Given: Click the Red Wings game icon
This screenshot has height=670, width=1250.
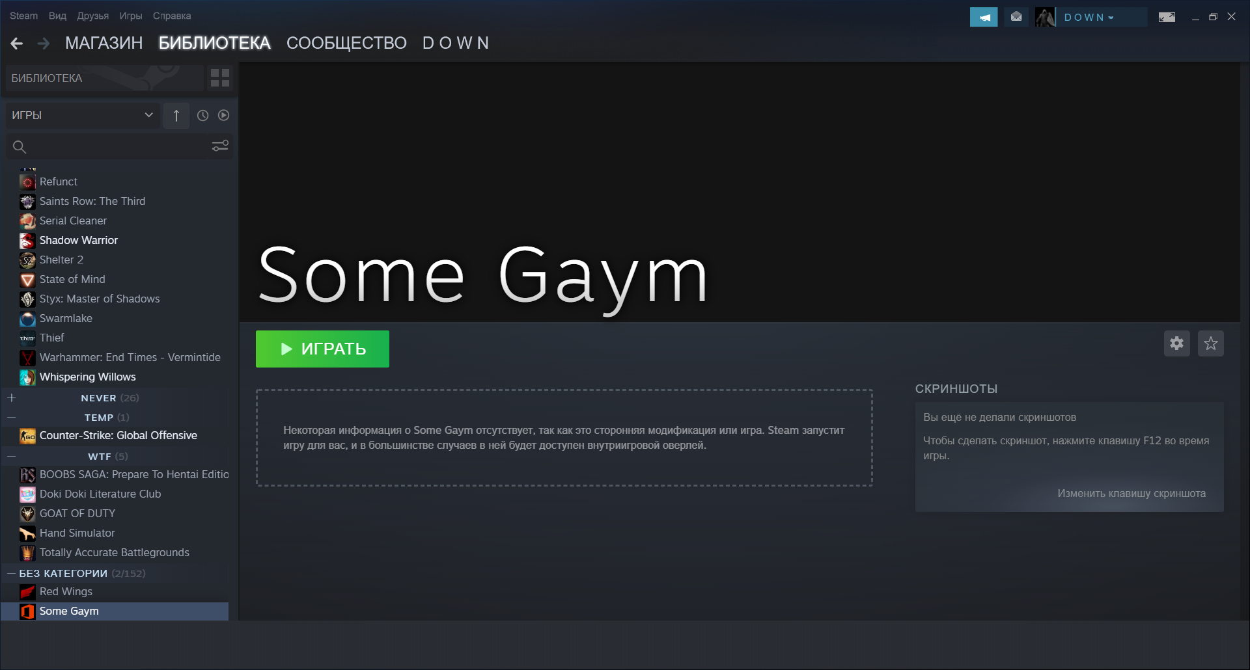Looking at the screenshot, I should [27, 592].
